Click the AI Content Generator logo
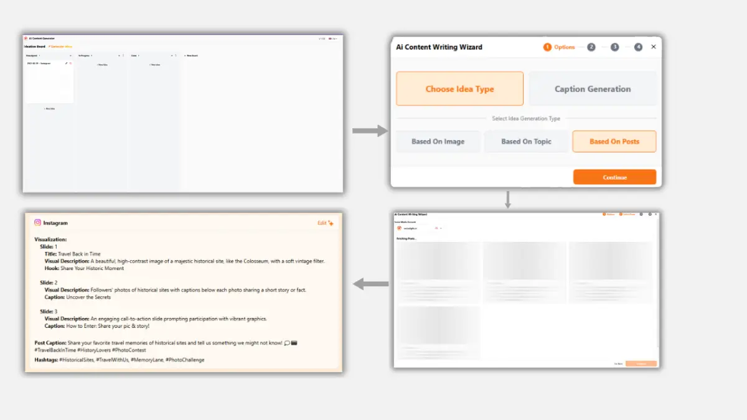Viewport: 747px width, 420px height. (26, 39)
